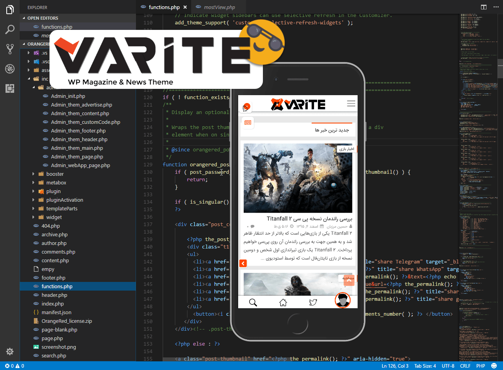Open manifest.json in the explorer
Image resolution: width=503 pixels, height=370 pixels.
click(78, 312)
